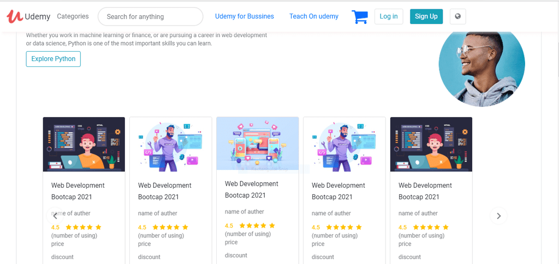
Task: Click 'name of auther' in fifth card
Action: [418, 213]
